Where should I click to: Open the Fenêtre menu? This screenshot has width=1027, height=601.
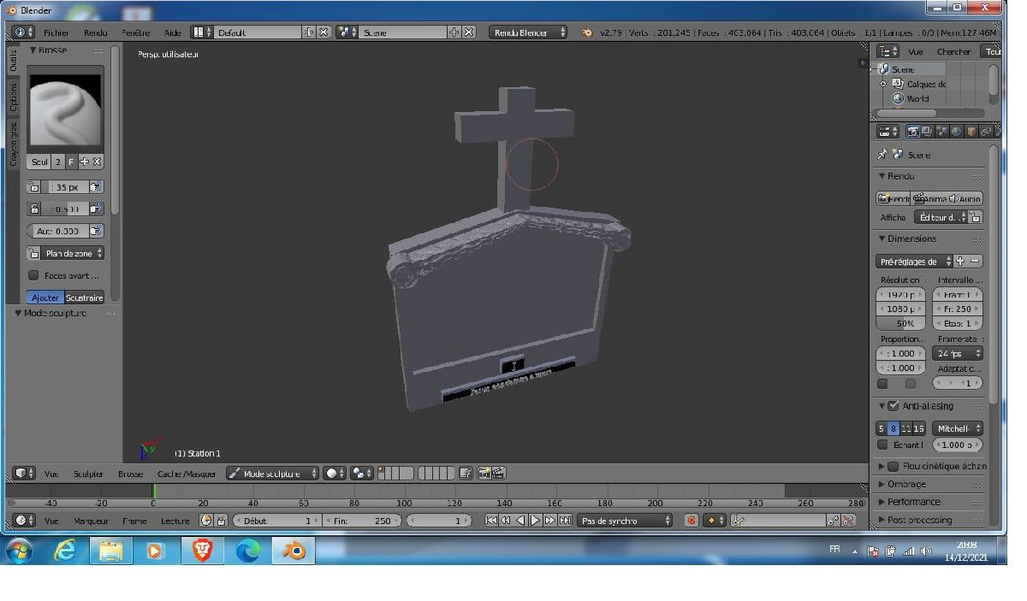[135, 32]
